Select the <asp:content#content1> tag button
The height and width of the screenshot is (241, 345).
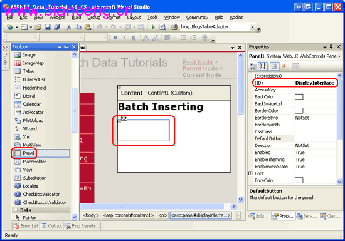point(129,215)
